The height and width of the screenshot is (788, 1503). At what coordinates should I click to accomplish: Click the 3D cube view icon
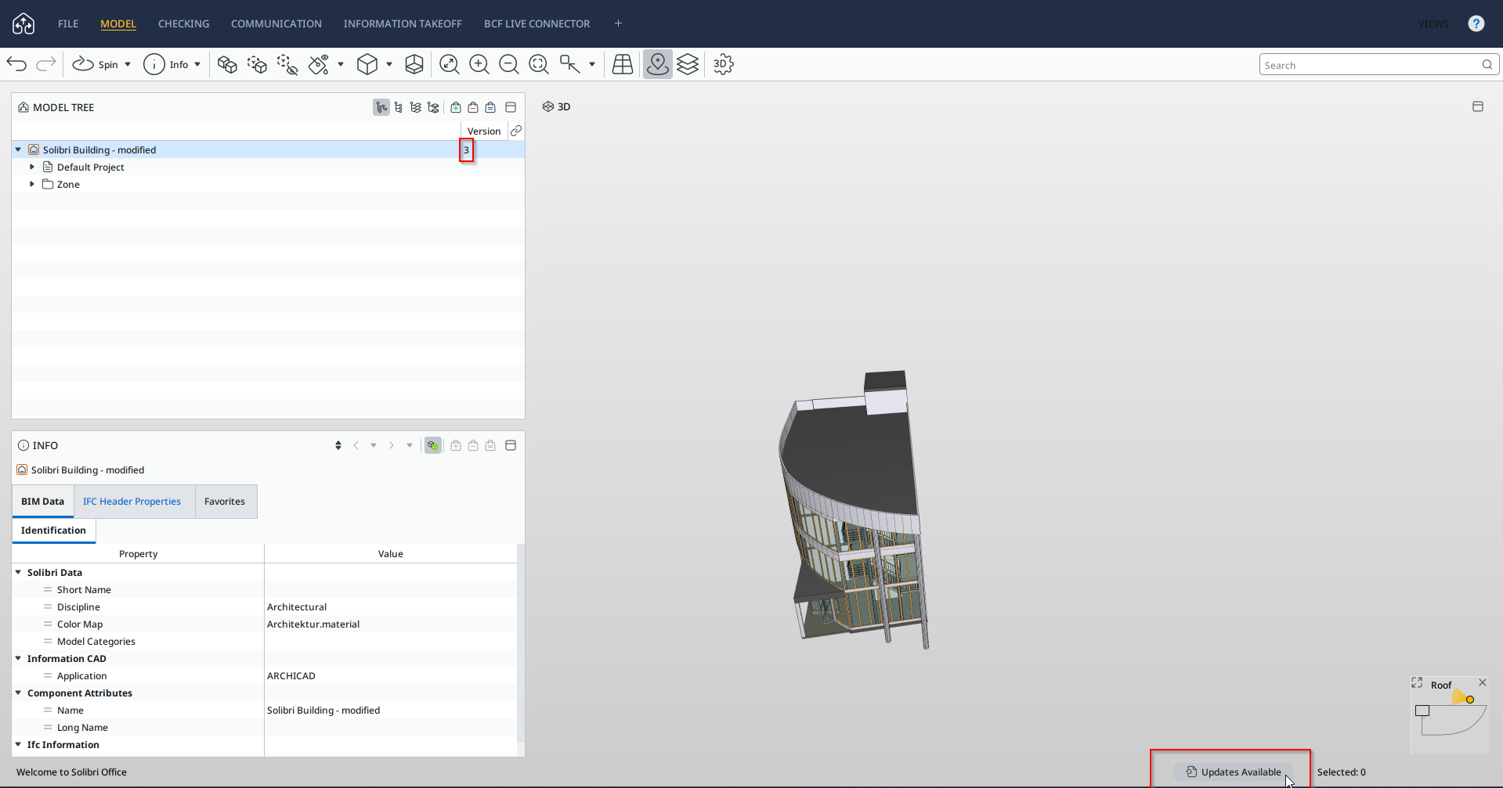pyautogui.click(x=367, y=64)
